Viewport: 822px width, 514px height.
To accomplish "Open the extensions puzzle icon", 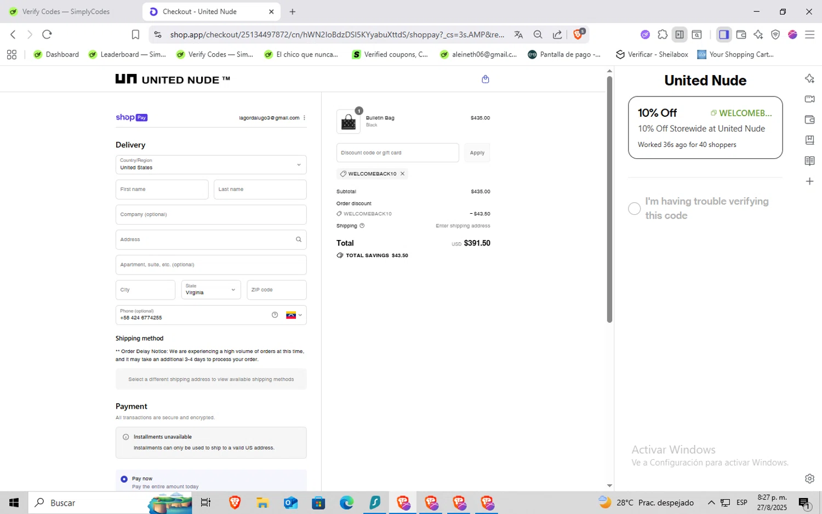I will (x=663, y=35).
